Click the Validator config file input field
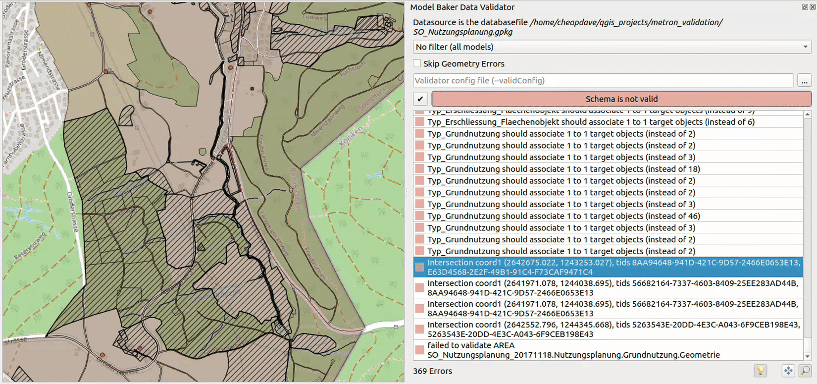This screenshot has height=384, width=817. pos(603,80)
